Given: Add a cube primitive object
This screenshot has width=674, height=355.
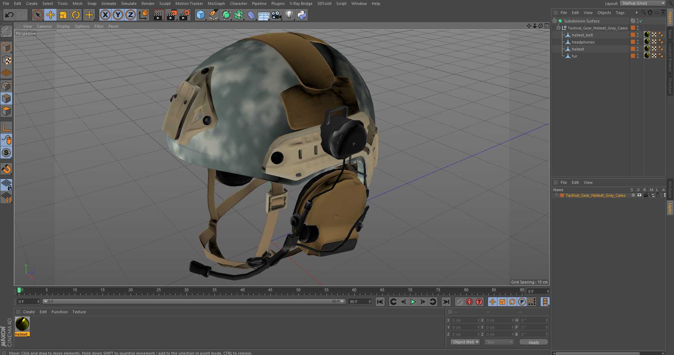Looking at the screenshot, I should tap(200, 15).
